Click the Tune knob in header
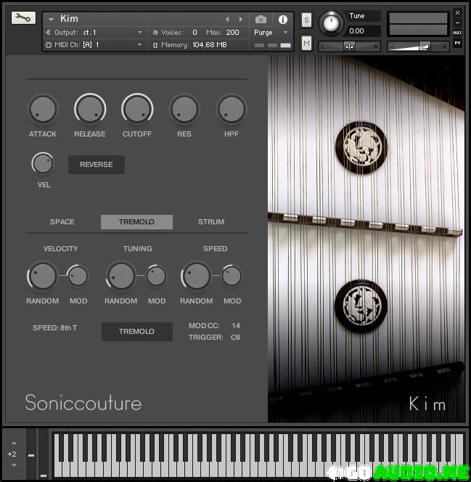 coord(332,24)
